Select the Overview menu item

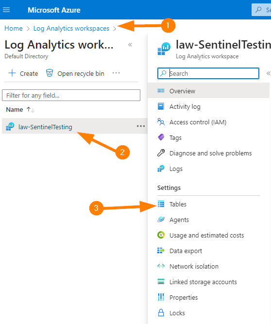[x=209, y=91]
